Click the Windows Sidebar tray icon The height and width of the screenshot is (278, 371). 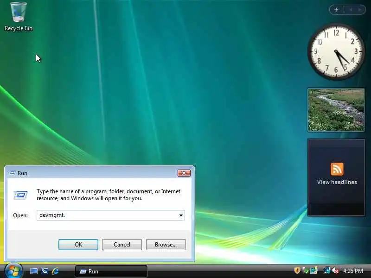click(x=314, y=270)
